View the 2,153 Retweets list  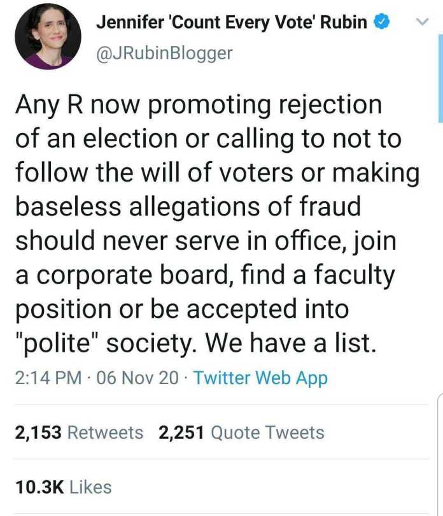coord(80,433)
